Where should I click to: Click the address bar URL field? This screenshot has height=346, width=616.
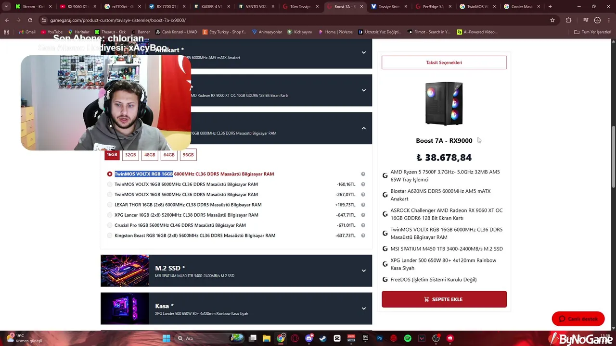(289, 20)
